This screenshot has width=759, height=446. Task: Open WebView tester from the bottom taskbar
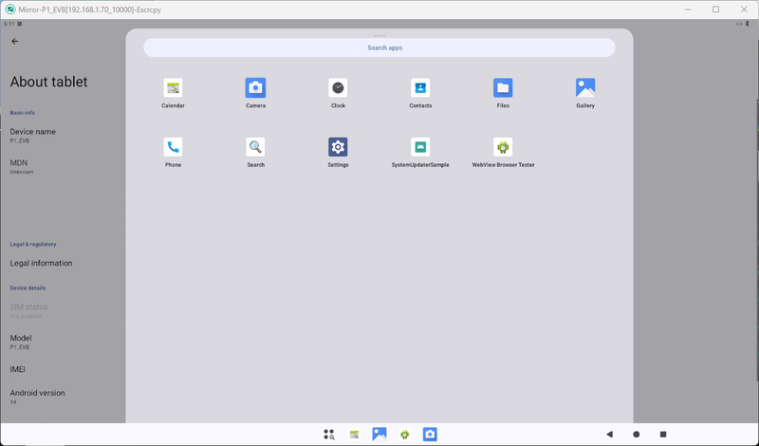405,435
